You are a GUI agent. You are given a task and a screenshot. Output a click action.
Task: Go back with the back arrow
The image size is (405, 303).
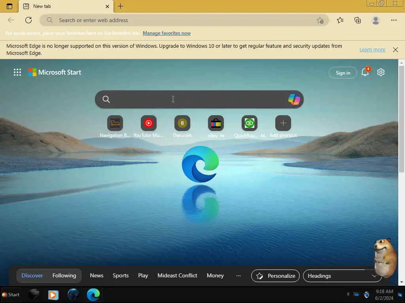(11, 20)
